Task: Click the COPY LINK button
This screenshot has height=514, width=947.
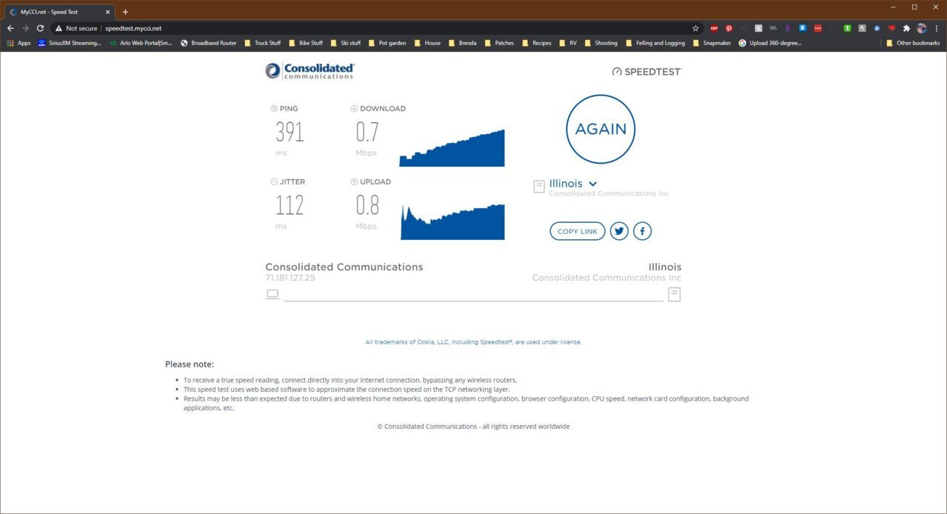Action: (x=578, y=231)
